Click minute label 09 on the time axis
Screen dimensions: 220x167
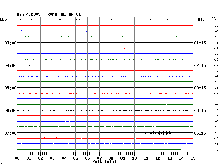pyautogui.click(x=123, y=158)
